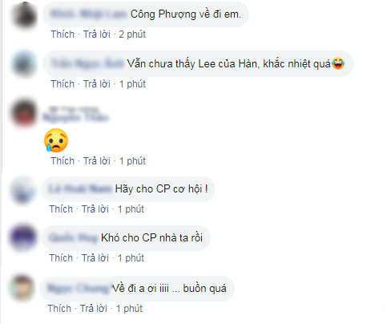Reply to the "buồn quá" comment
The image size is (387, 324).
point(94,309)
